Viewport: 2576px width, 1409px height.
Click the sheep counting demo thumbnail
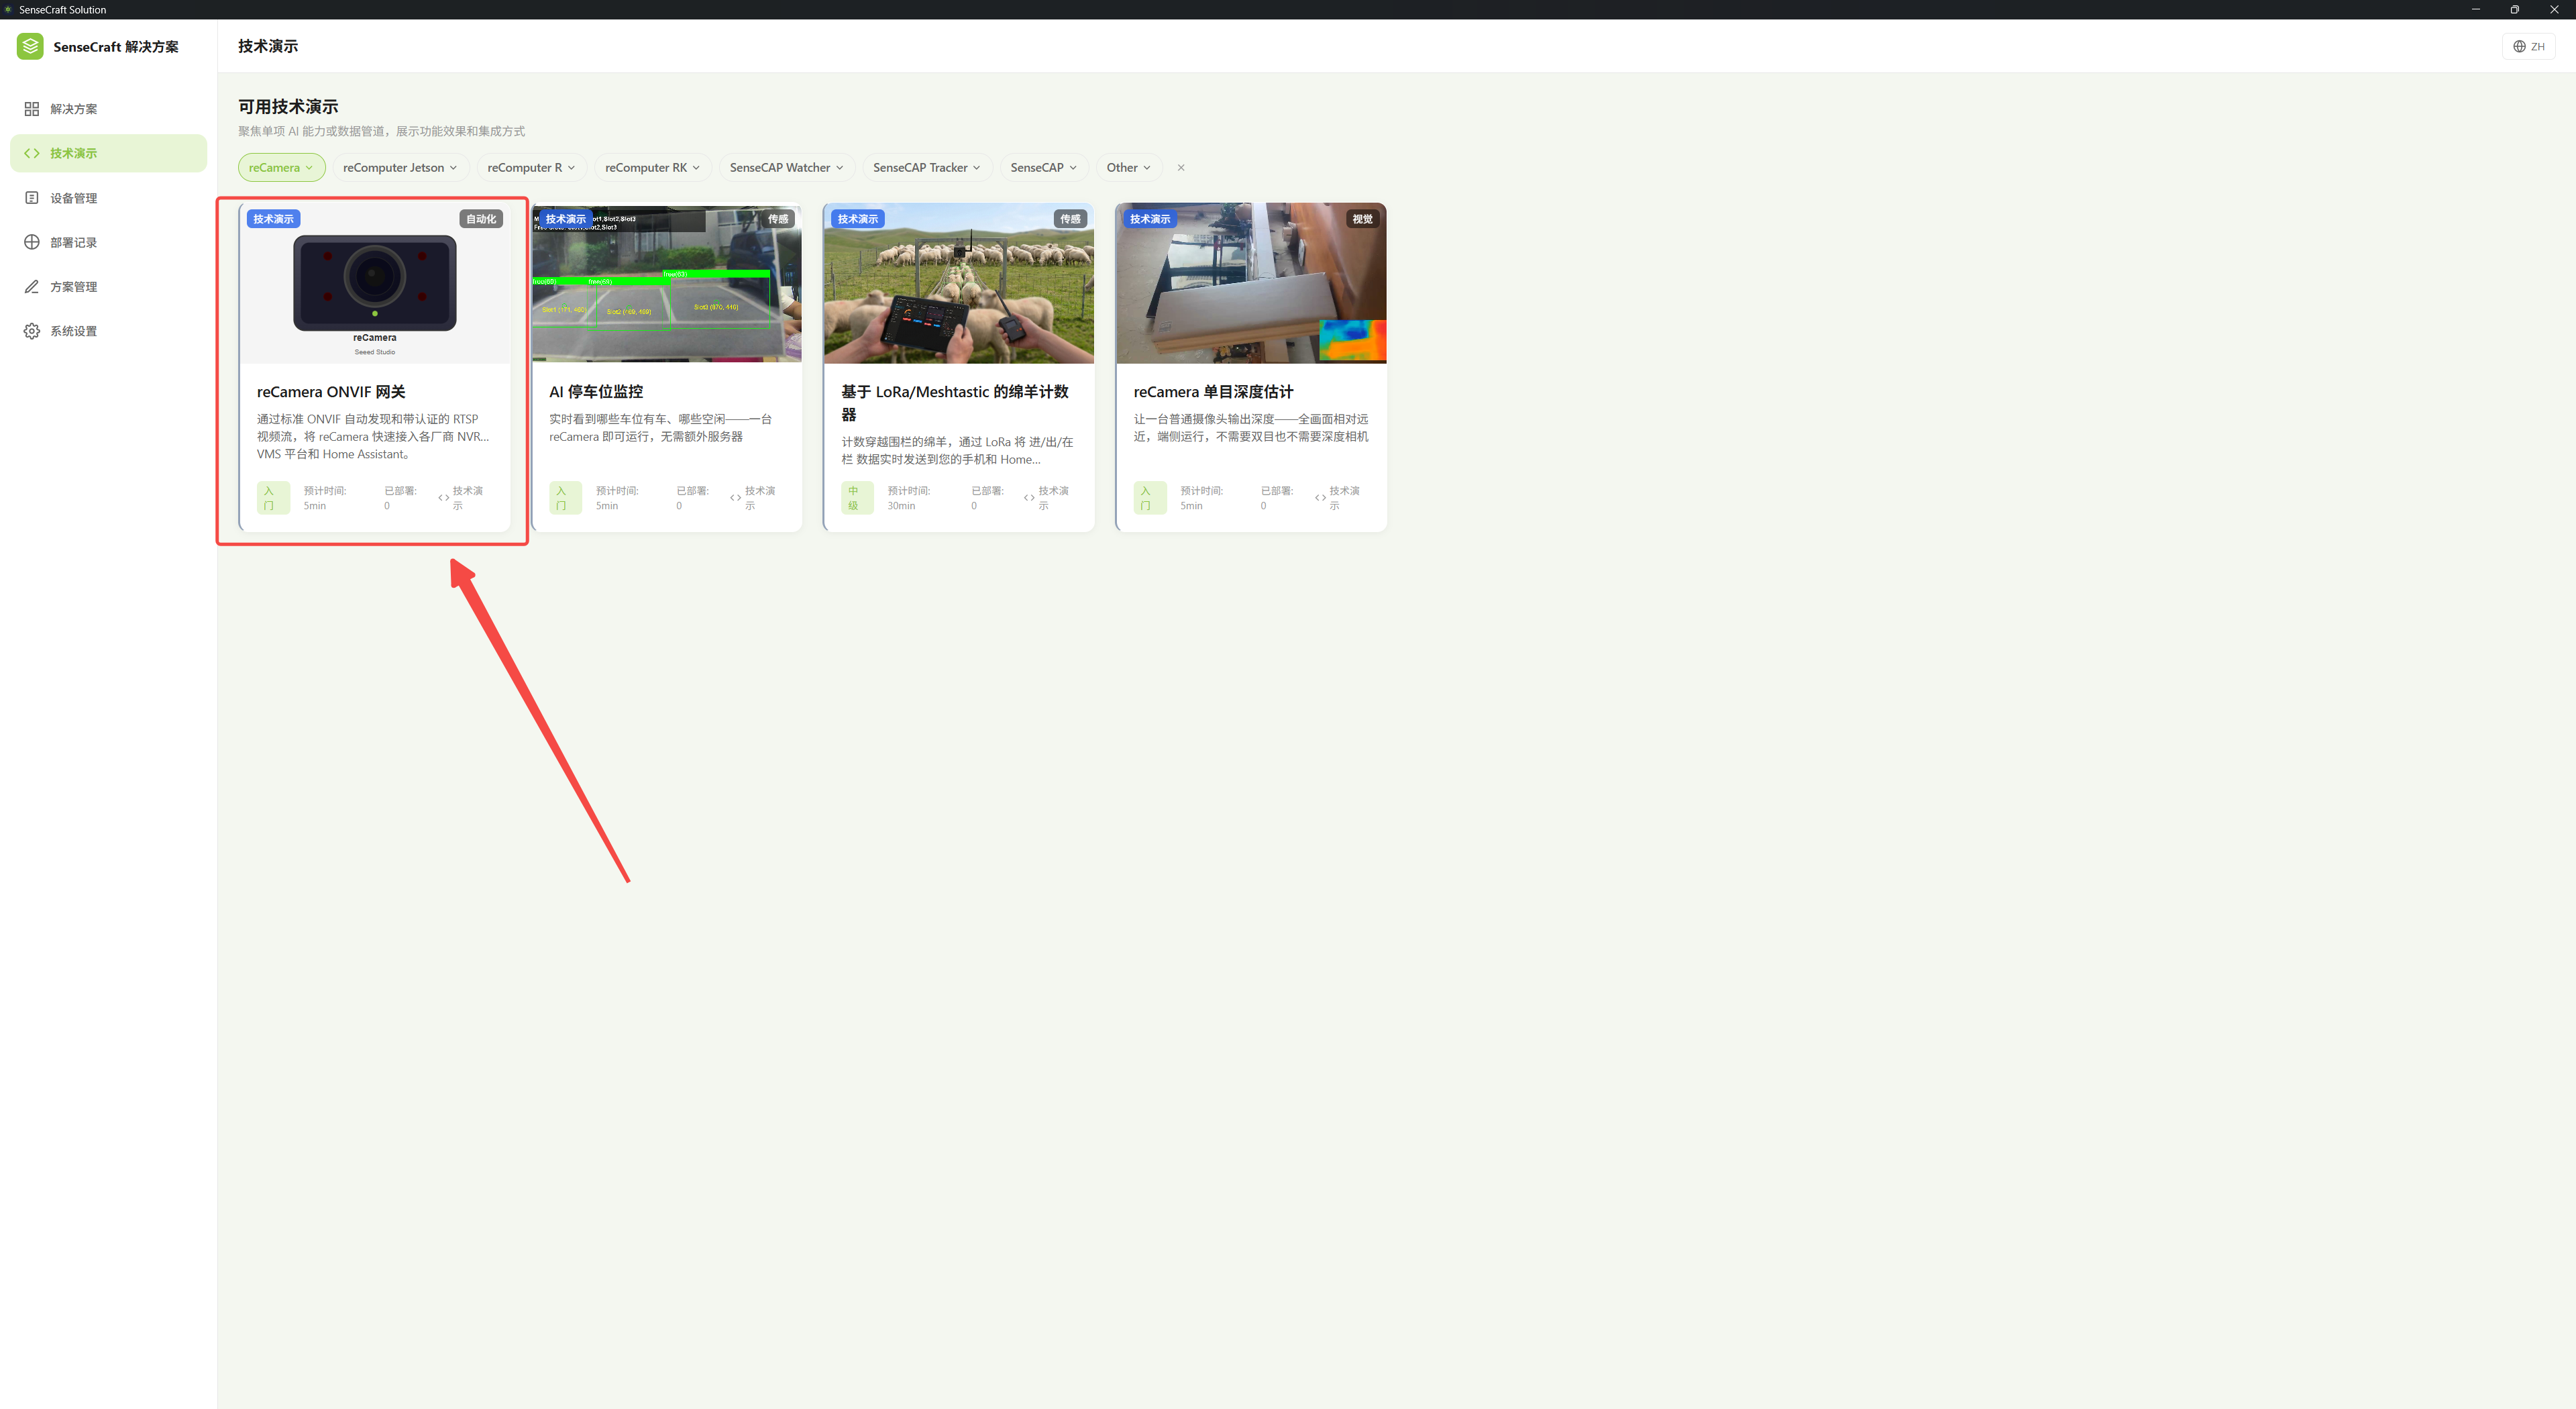pyautogui.click(x=959, y=283)
